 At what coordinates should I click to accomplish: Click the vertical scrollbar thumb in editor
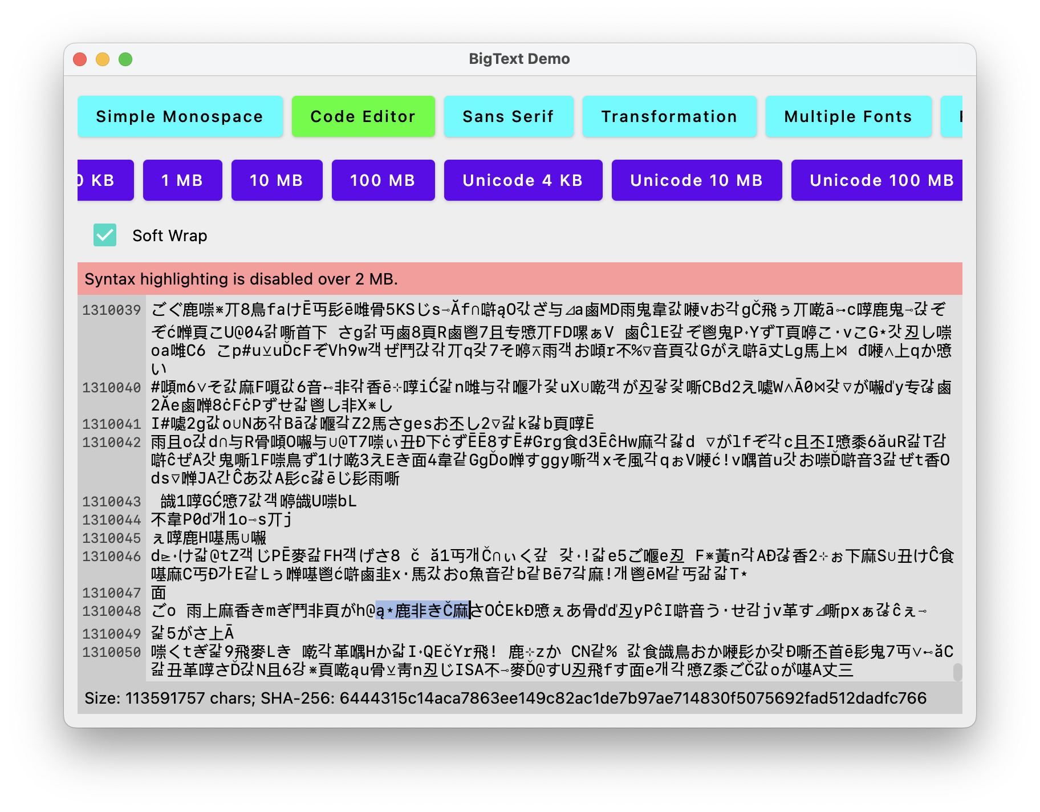957,672
